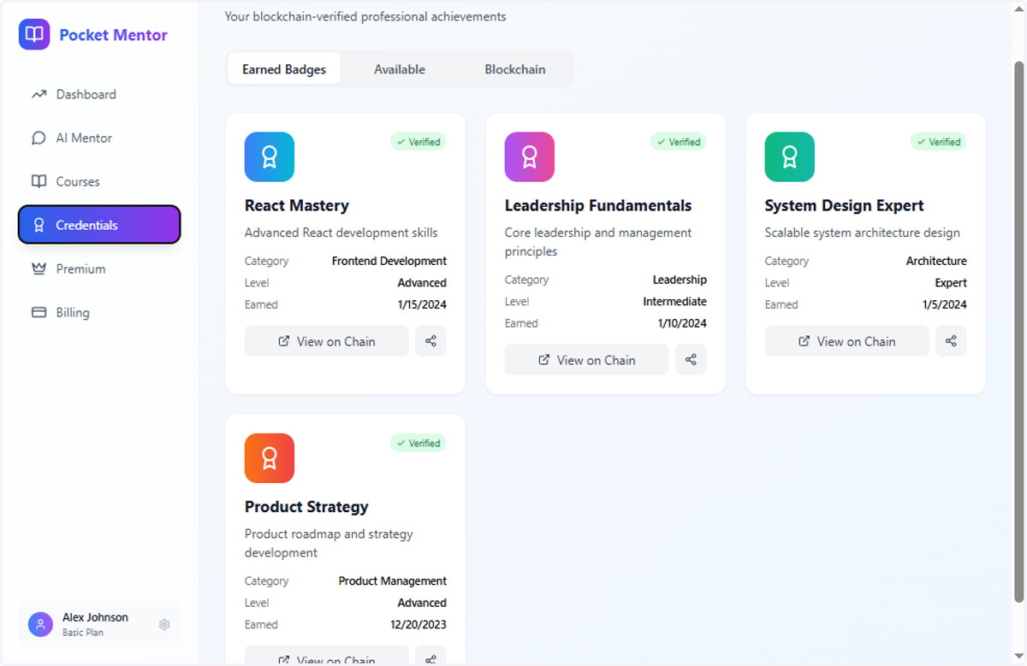Click the 1/15/2024 earned date

point(422,304)
